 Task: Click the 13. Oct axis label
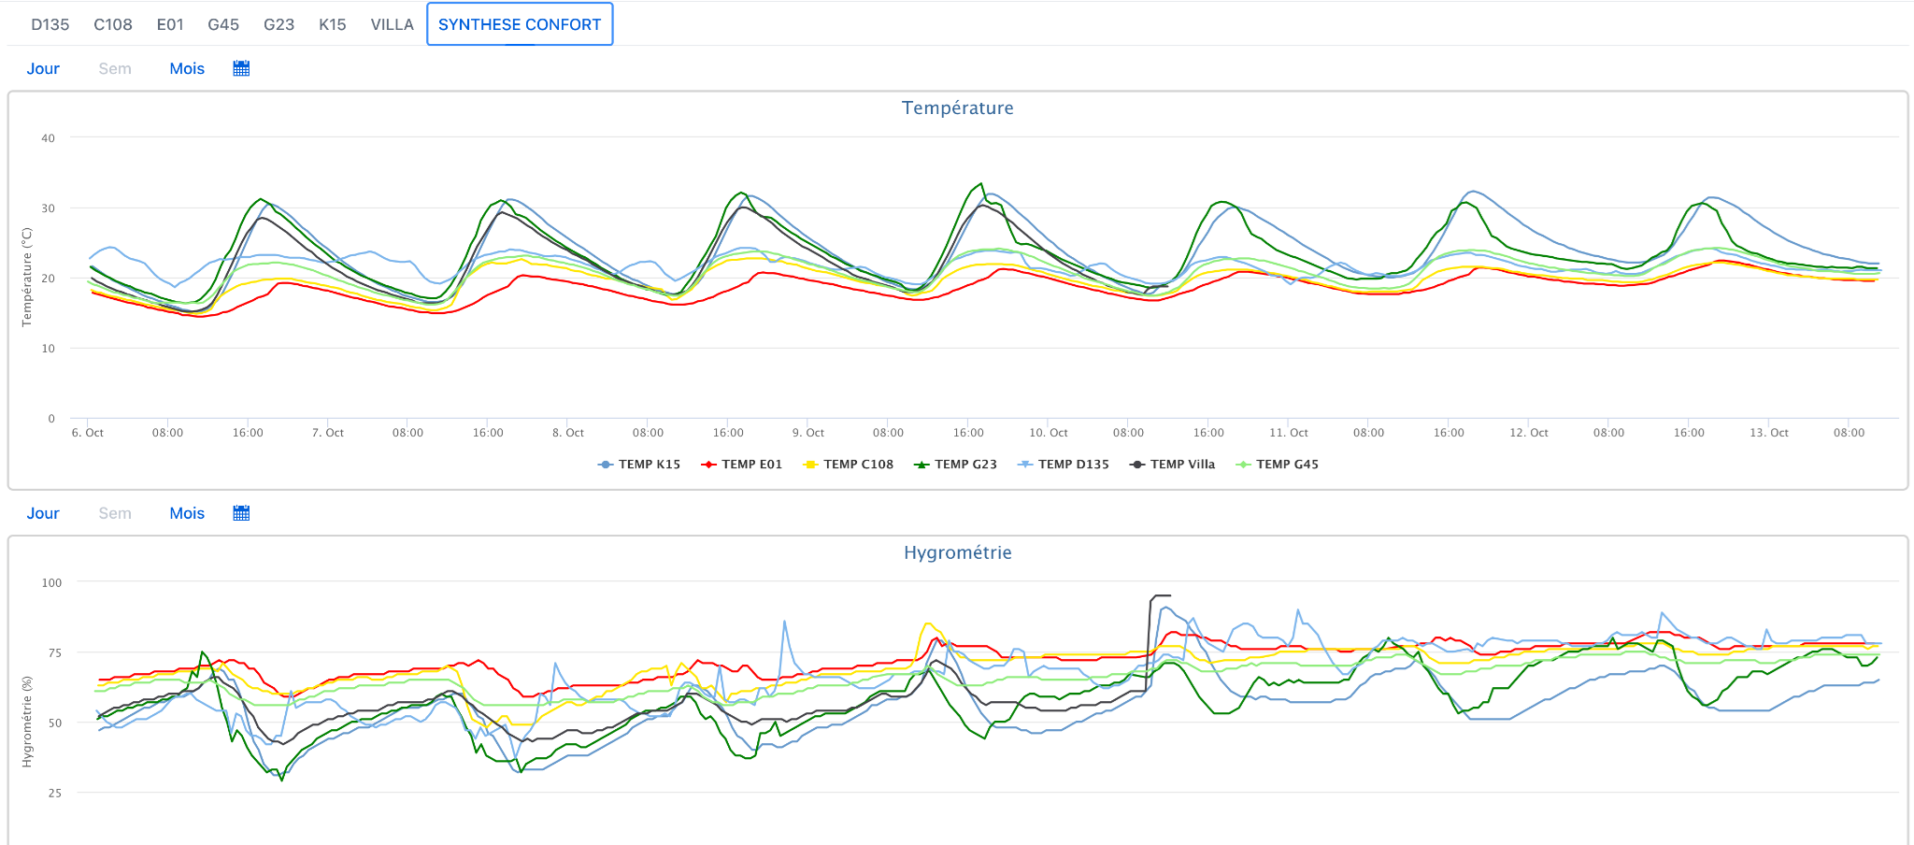(x=1769, y=433)
